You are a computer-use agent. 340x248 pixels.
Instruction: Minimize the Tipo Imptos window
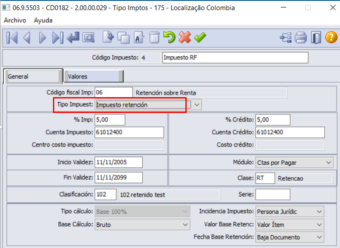coord(284,8)
